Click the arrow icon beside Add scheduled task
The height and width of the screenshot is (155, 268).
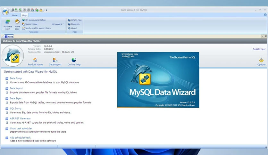coord(7,138)
